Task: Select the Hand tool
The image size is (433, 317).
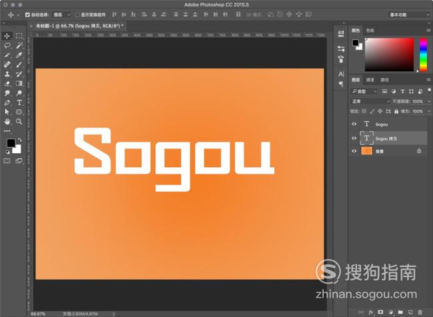Action: [x=7, y=121]
